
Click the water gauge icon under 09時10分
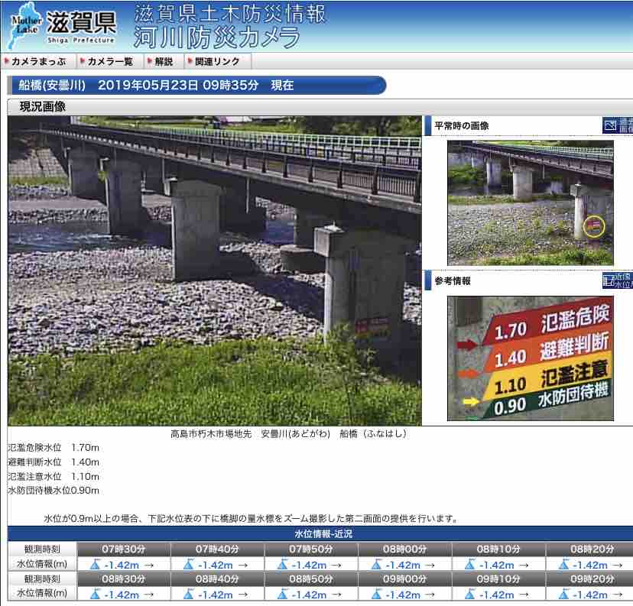[470, 594]
